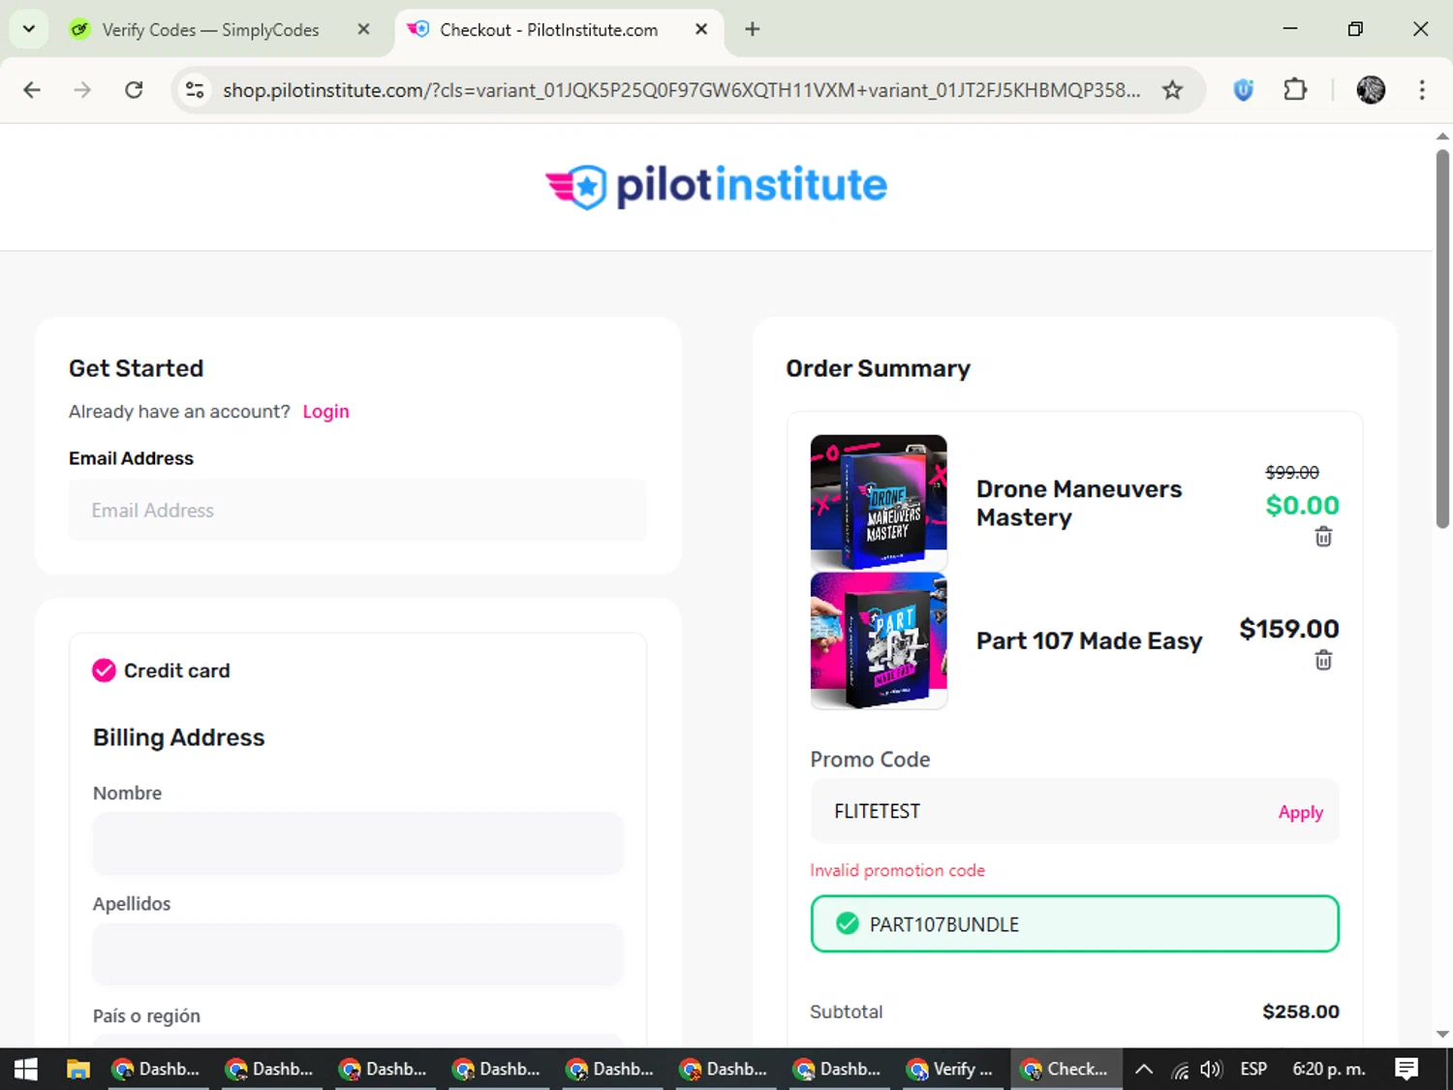Select the Credit card payment option

pyautogui.click(x=104, y=670)
